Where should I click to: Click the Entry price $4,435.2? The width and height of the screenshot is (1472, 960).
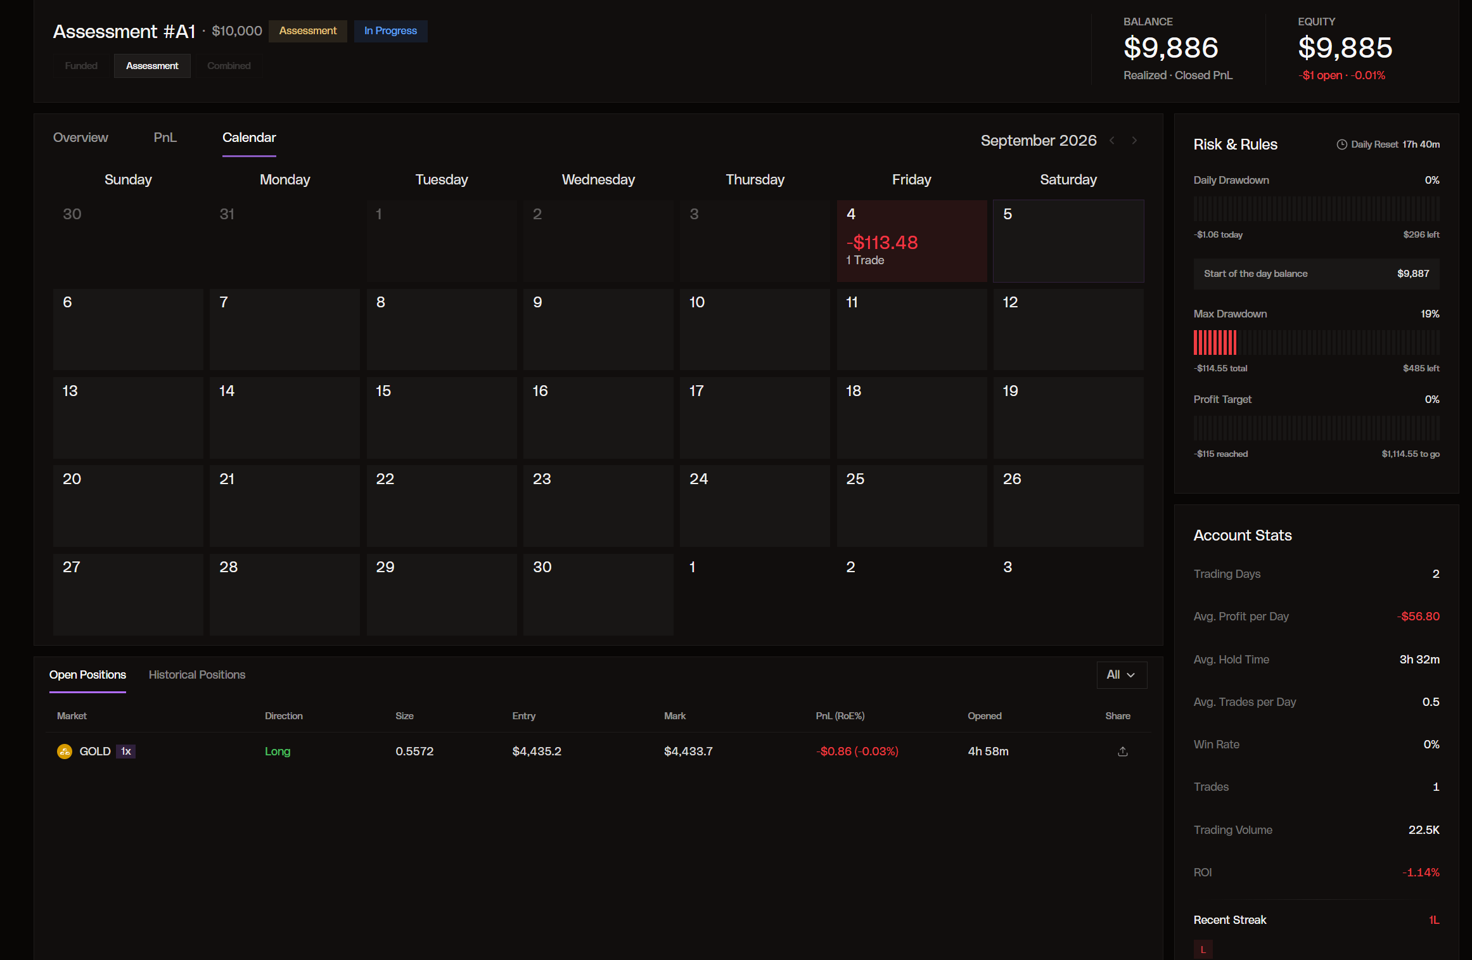pyautogui.click(x=537, y=752)
